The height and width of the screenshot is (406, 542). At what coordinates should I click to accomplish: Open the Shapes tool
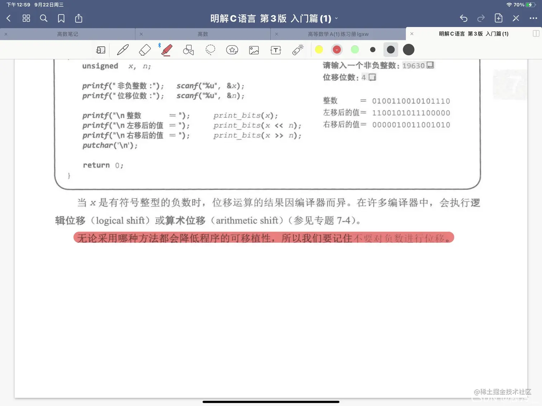188,50
